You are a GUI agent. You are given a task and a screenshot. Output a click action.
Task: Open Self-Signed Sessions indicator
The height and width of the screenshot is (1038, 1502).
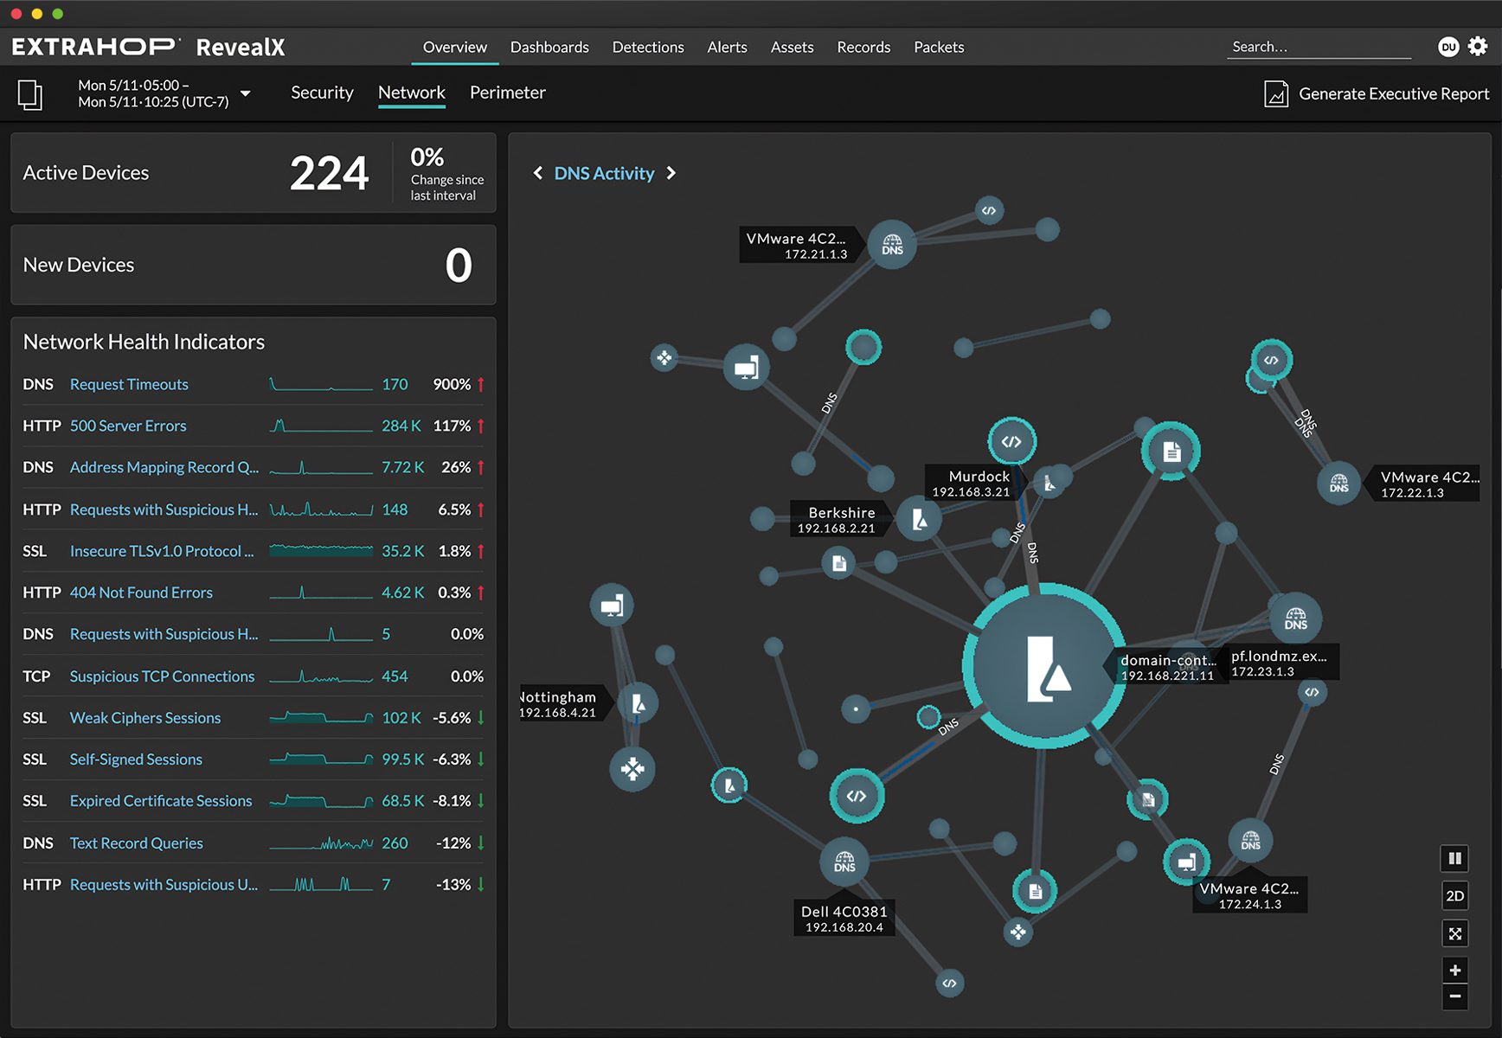pyautogui.click(x=136, y=759)
